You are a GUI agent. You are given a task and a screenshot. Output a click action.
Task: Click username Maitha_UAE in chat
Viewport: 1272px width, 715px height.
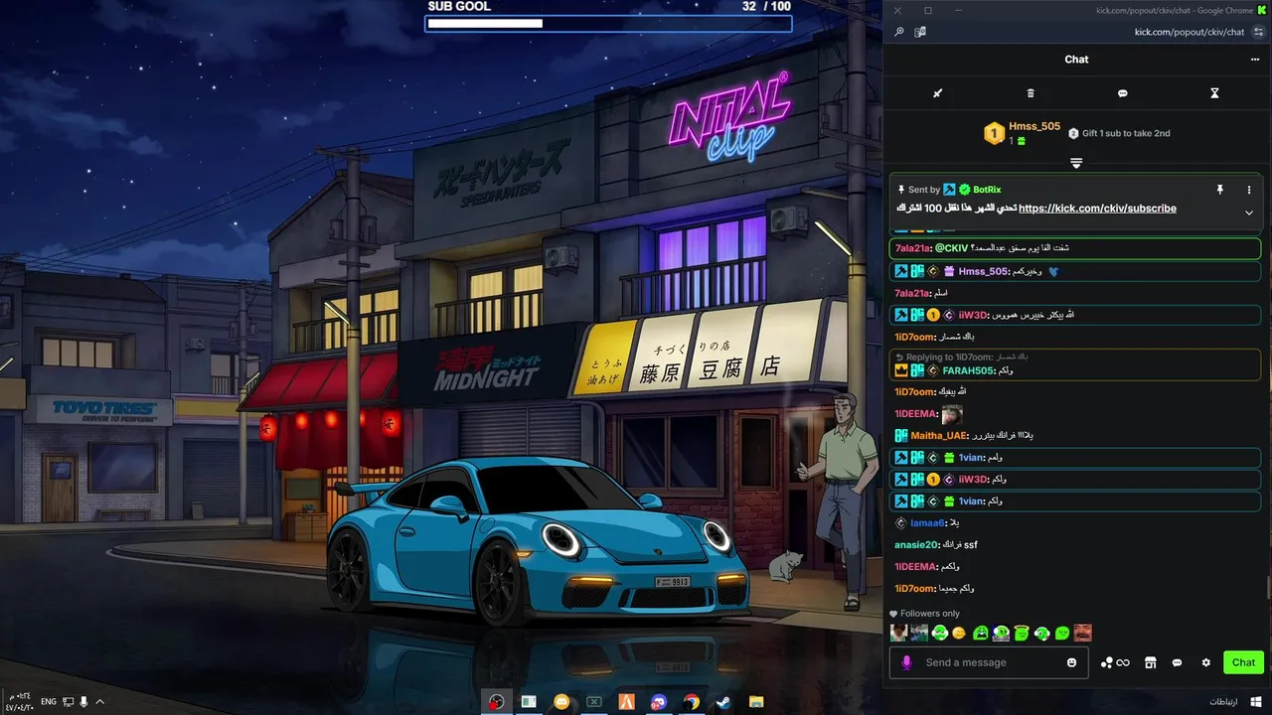(x=939, y=436)
